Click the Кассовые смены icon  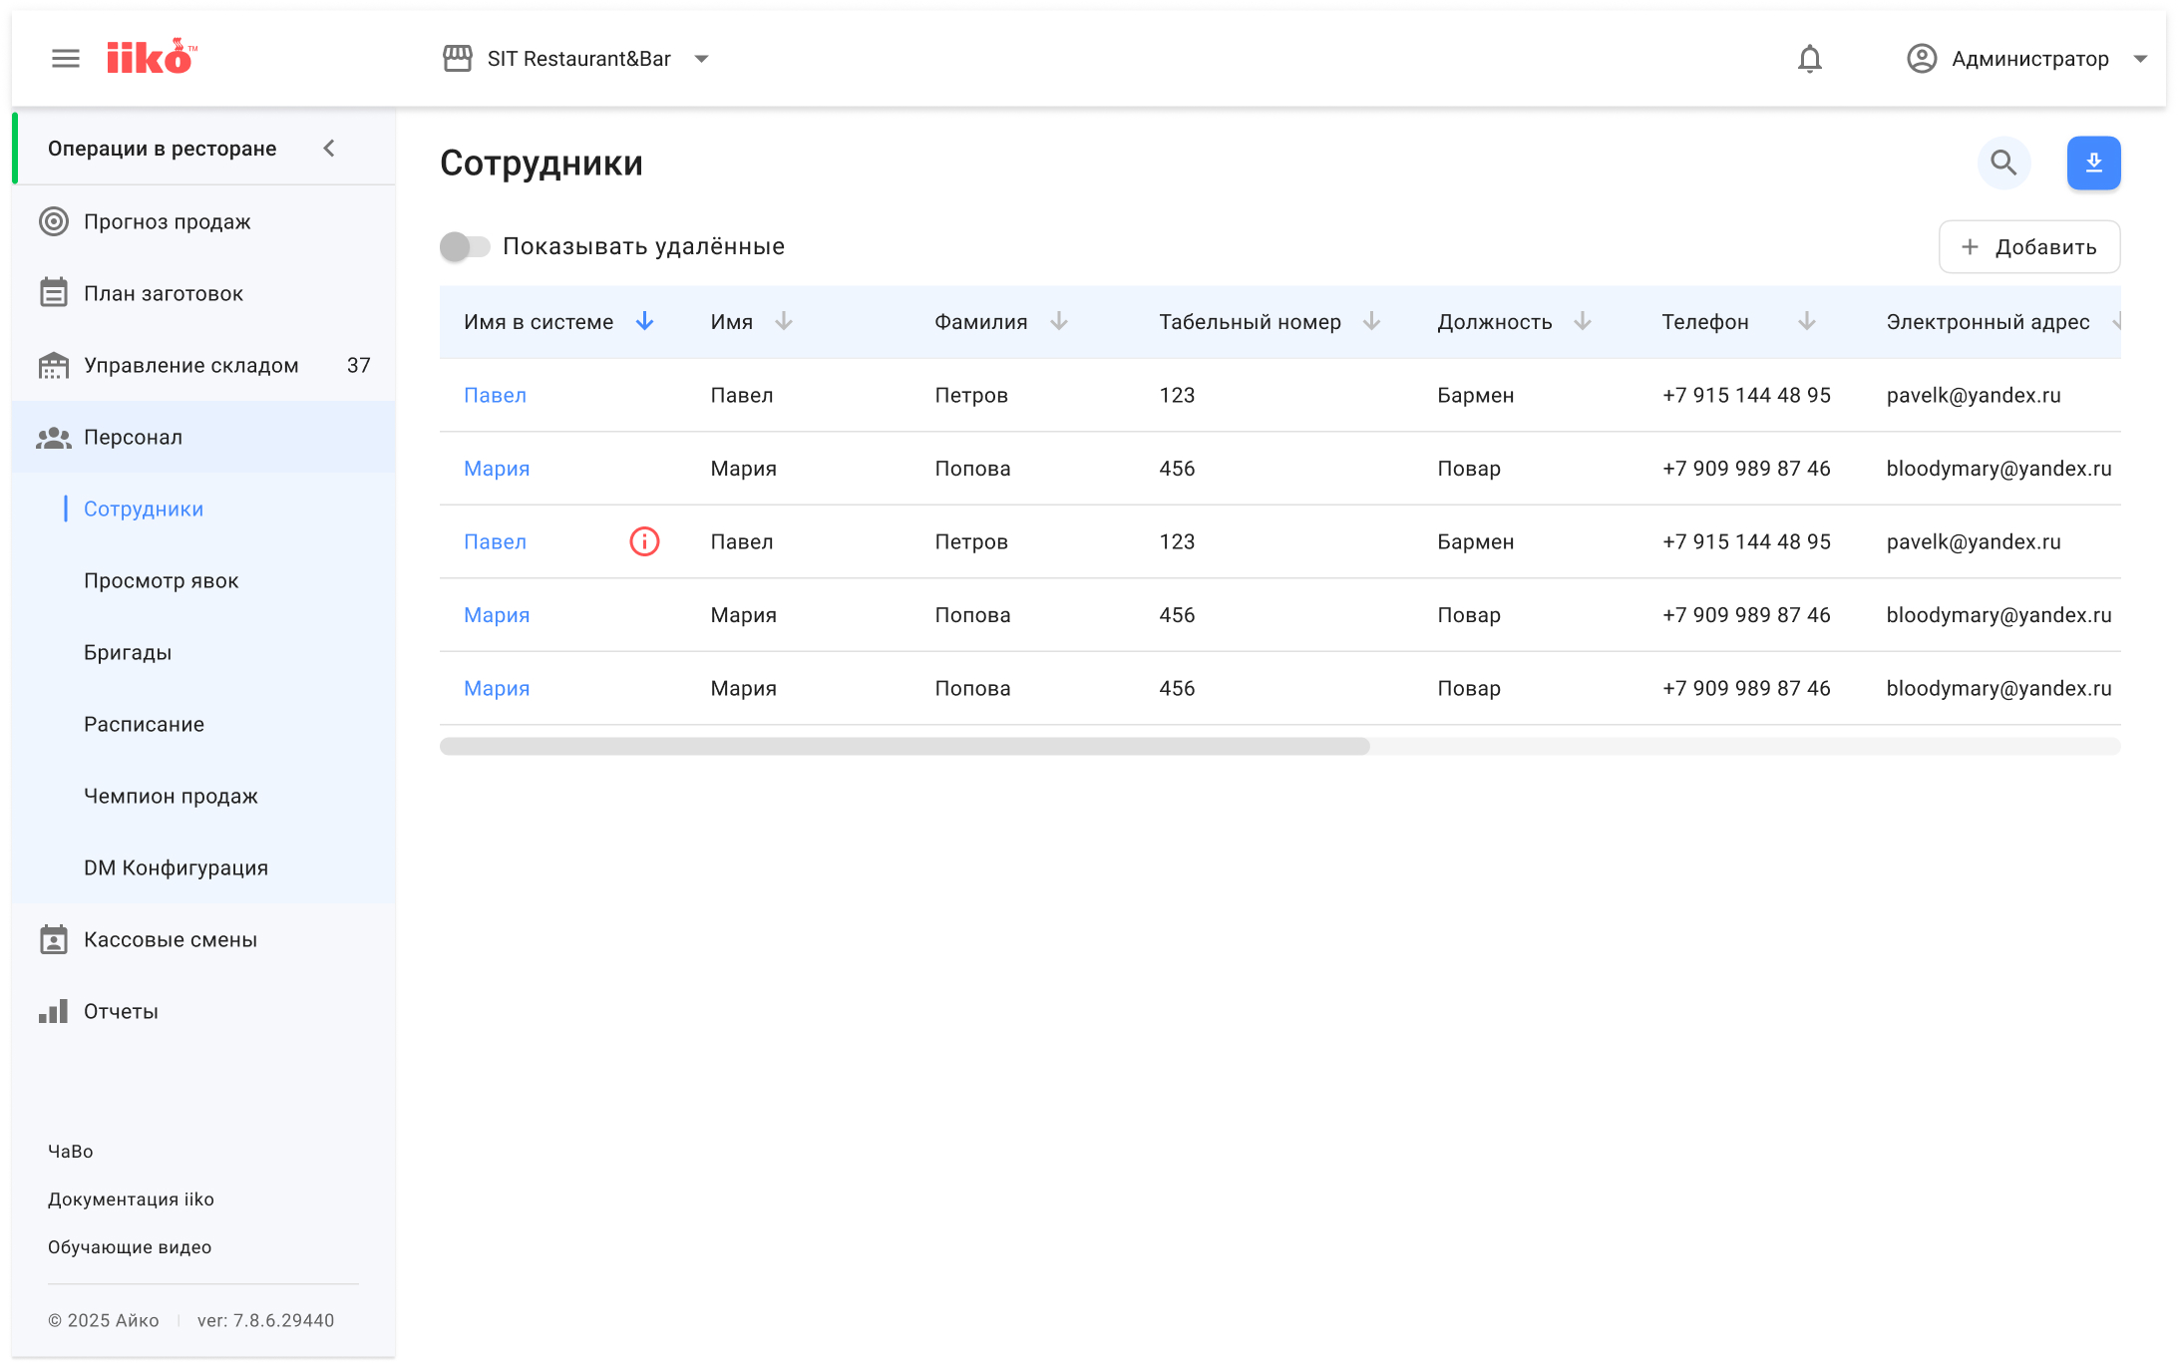(x=54, y=939)
